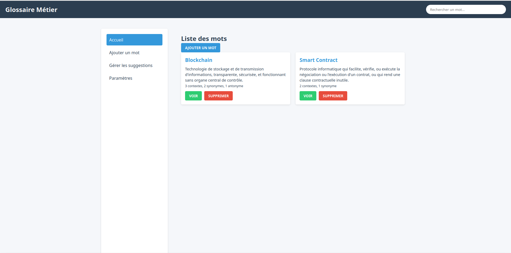Click the Liste des mots heading
511x253 pixels.
pyautogui.click(x=204, y=39)
